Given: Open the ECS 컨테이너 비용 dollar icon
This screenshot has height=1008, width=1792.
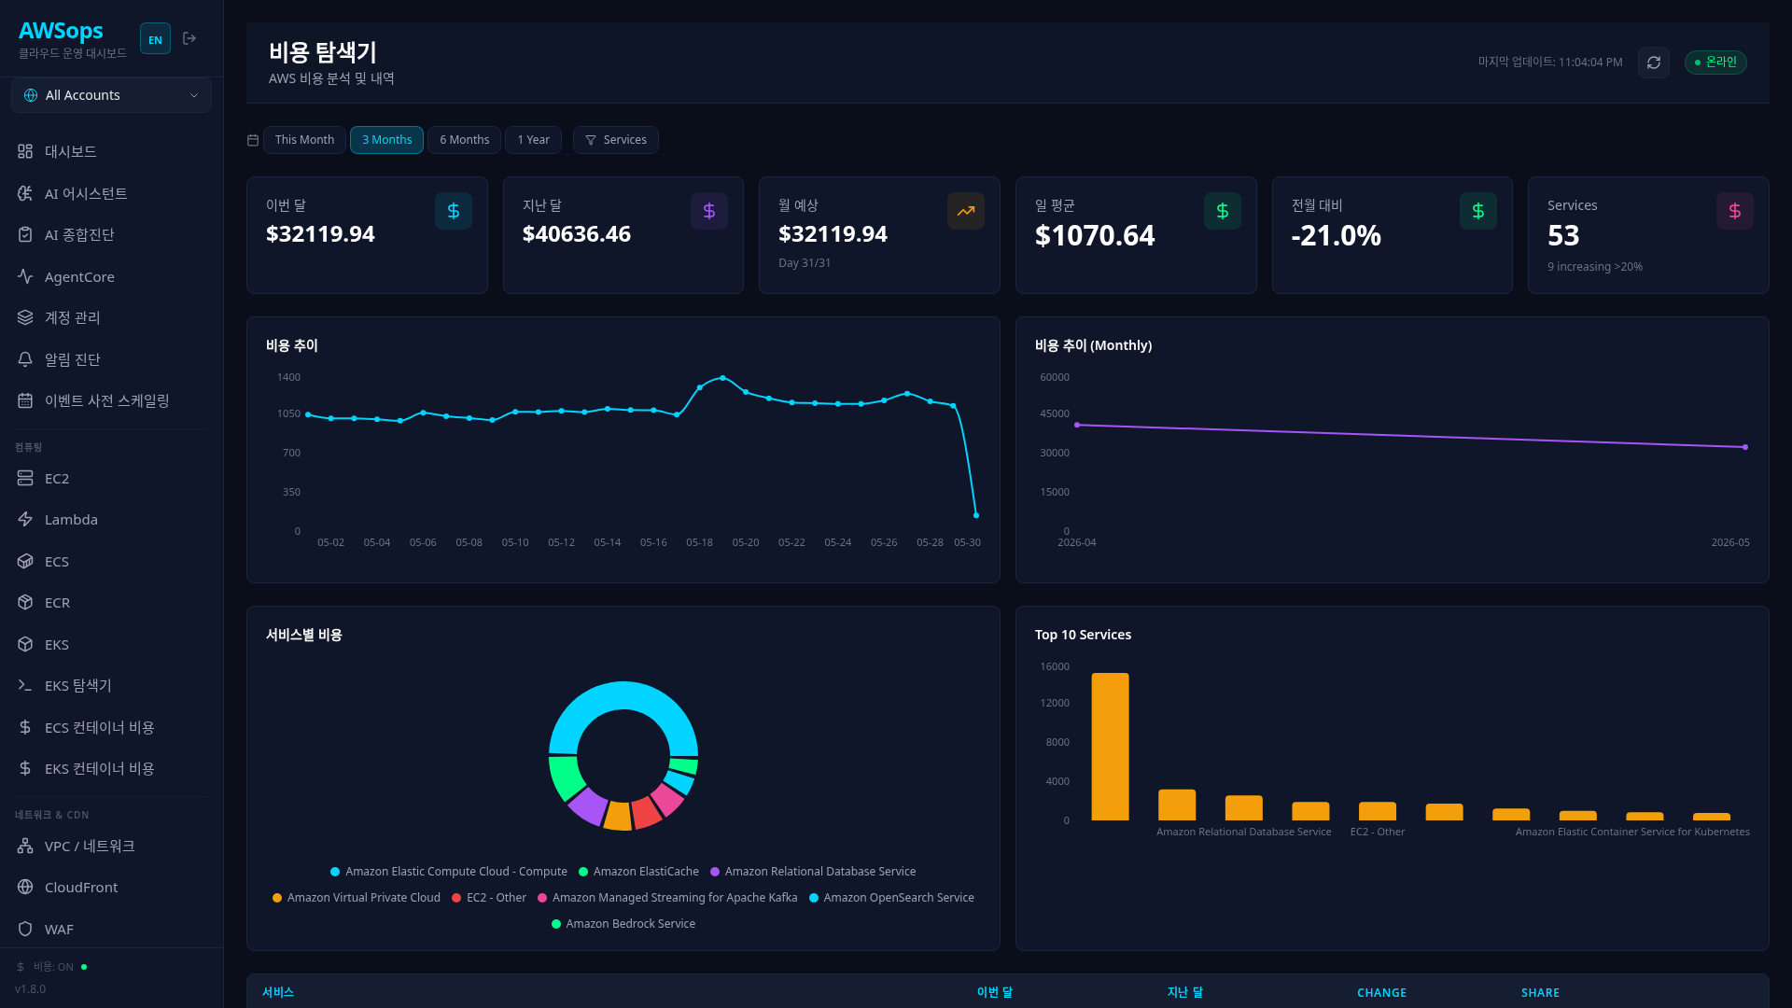Looking at the screenshot, I should pos(25,727).
